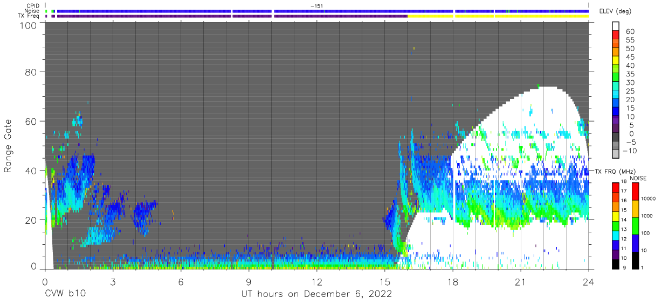This screenshot has height=305, width=662.
Task: Click the '60' range gate tick label
Action: (32, 121)
